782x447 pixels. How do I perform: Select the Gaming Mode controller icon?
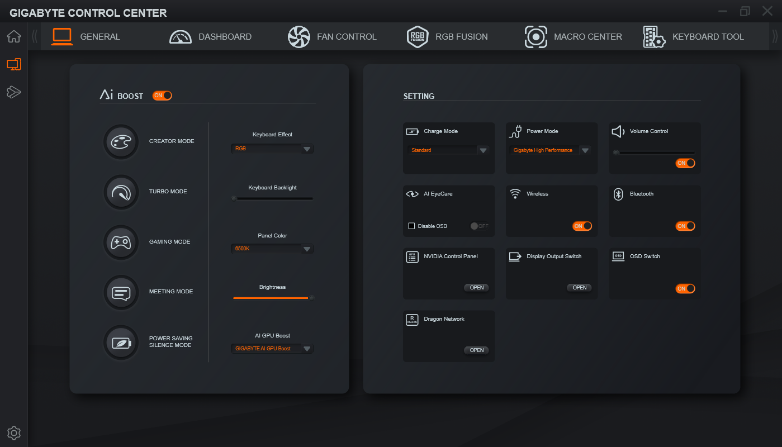pyautogui.click(x=121, y=242)
